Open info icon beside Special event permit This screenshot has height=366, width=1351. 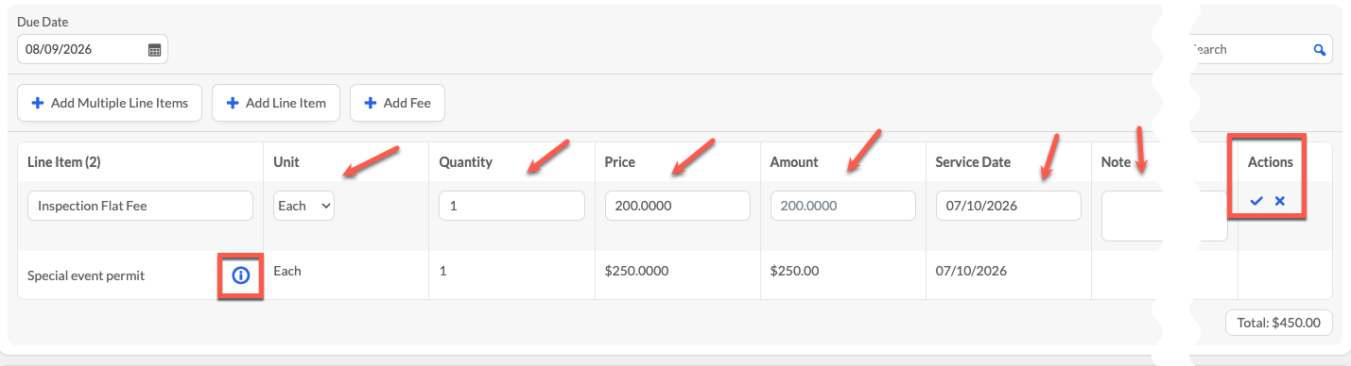pyautogui.click(x=240, y=275)
